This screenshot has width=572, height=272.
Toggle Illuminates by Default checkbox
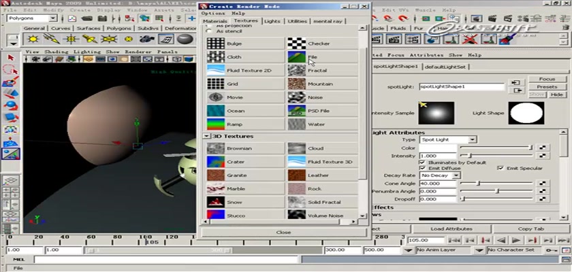(422, 163)
